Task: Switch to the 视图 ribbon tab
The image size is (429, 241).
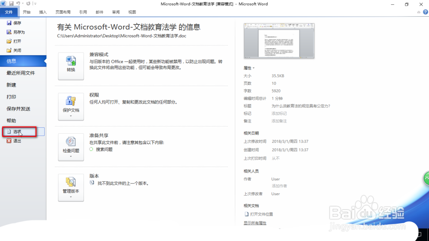Action: click(x=132, y=12)
